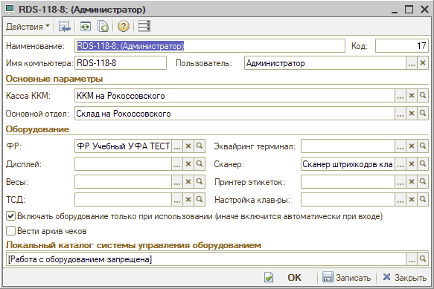Click the Наименование input field
This screenshot has width=434, height=289.
210,46
